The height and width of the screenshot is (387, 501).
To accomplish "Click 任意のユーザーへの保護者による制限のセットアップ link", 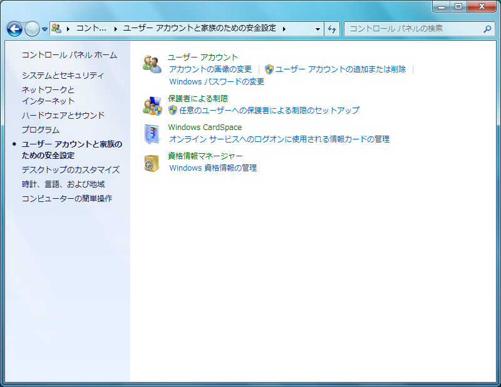I will click(269, 111).
